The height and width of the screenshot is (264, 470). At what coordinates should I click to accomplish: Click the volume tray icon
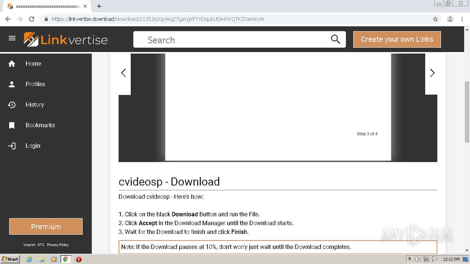(x=417, y=259)
